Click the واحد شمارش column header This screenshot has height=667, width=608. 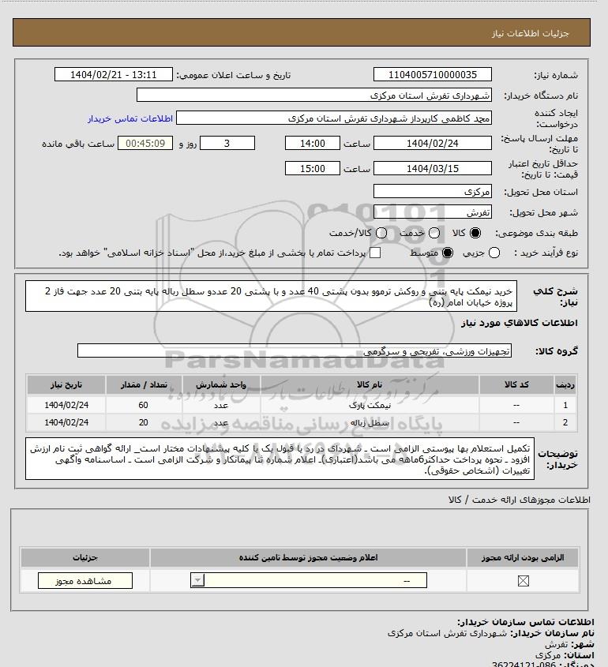click(221, 384)
